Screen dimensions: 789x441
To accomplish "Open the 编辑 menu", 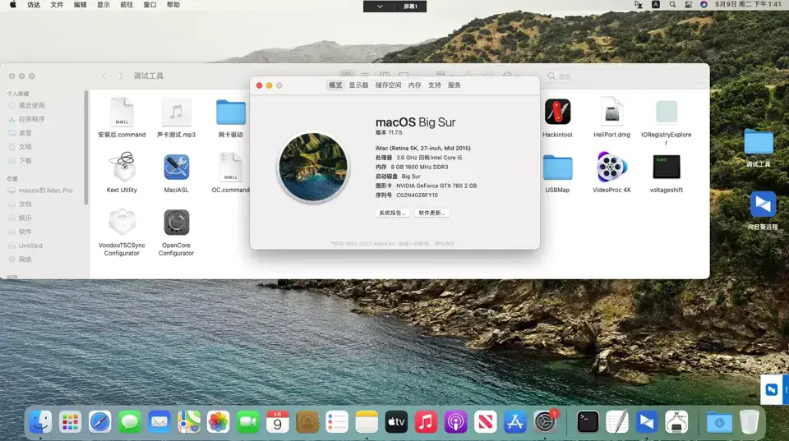I will pos(80,5).
